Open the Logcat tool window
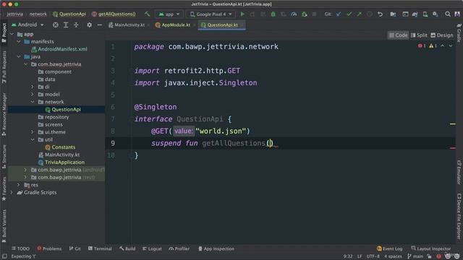The width and height of the screenshot is (463, 260). (x=152, y=248)
